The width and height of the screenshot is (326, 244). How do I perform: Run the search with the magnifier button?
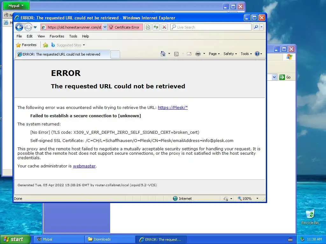(256, 27)
